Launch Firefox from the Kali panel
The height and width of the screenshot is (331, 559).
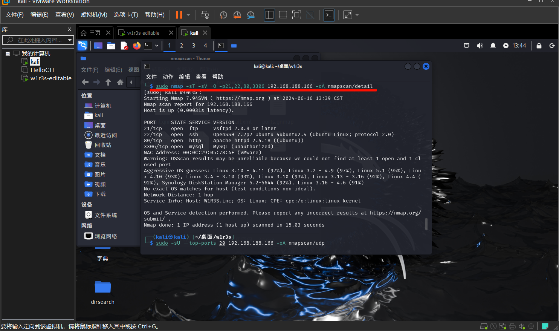point(137,46)
